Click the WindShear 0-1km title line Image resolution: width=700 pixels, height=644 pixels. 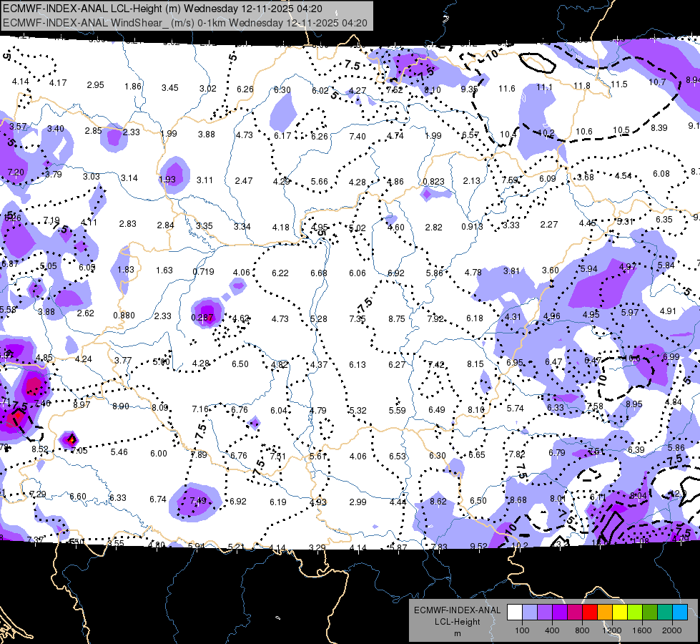click(185, 23)
